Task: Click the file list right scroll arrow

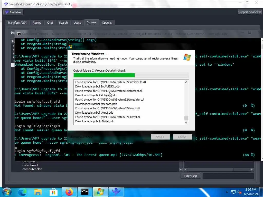Action: coord(252,170)
